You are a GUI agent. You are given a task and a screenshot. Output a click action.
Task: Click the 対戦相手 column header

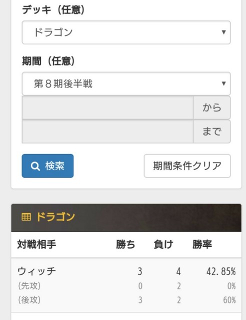tap(36, 244)
